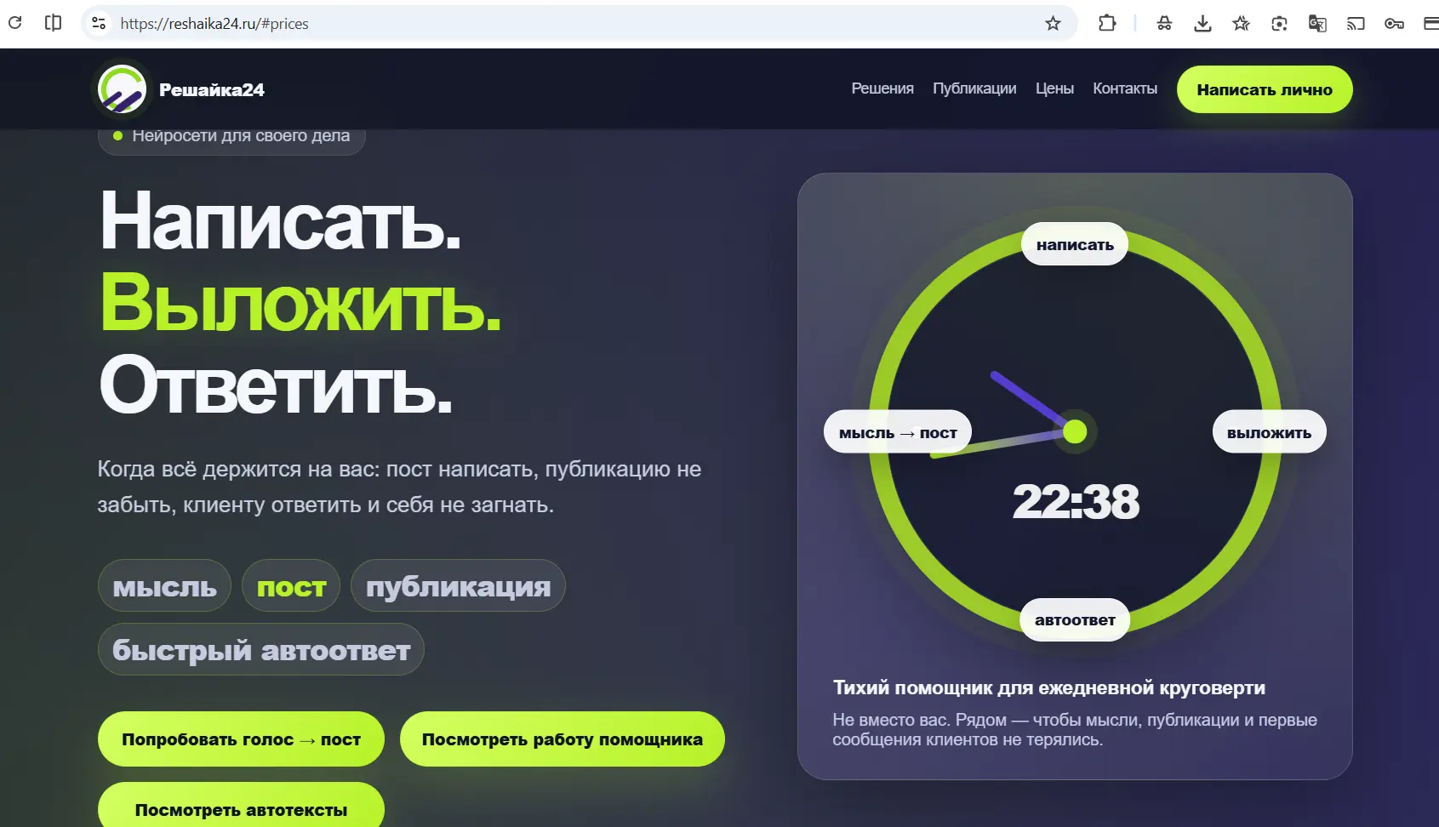Click the address bar showing reshaika24.ru/#prices

579,23
